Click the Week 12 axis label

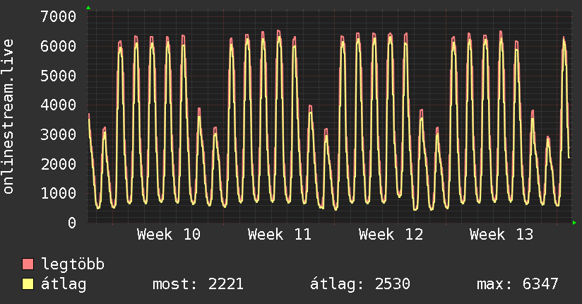(391, 235)
